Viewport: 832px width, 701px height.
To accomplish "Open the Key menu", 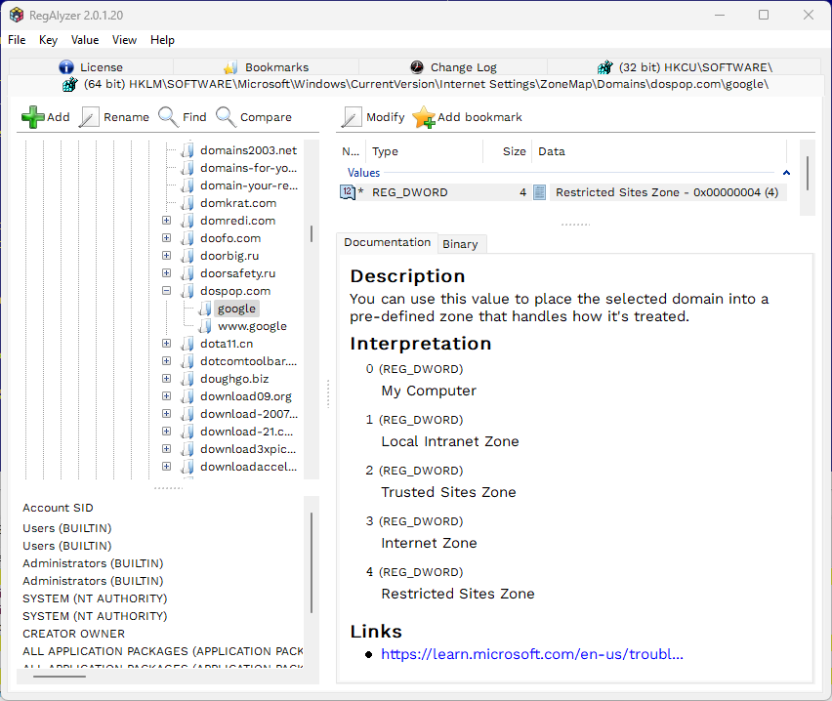I will coord(48,40).
